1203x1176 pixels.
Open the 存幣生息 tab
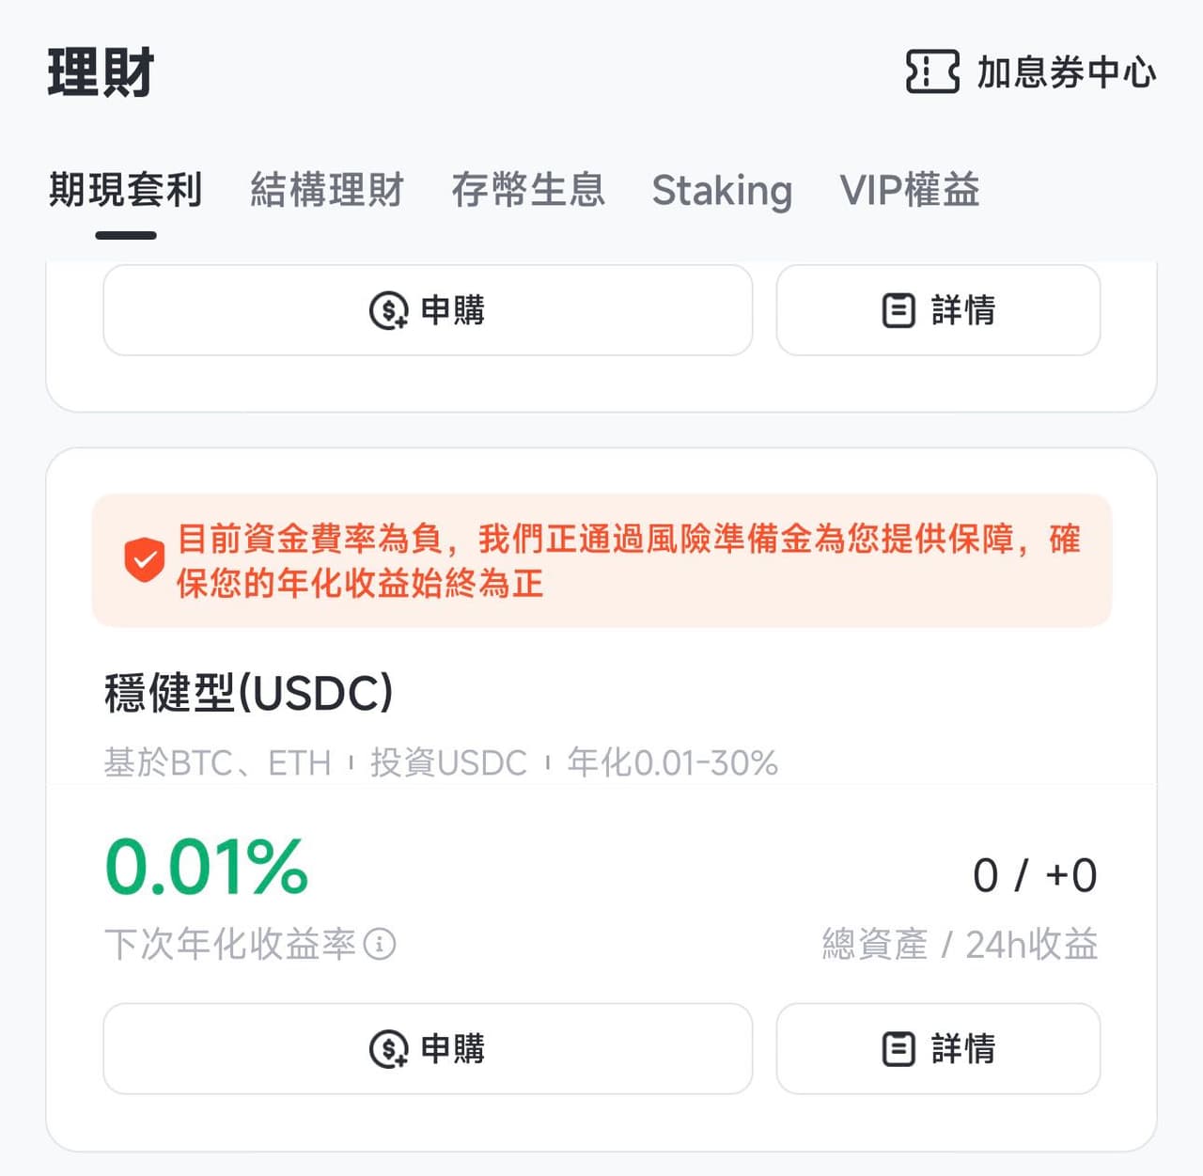[529, 191]
